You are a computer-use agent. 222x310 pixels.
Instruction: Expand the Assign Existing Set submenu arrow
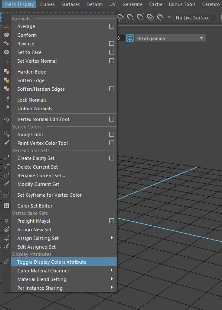pos(112,238)
